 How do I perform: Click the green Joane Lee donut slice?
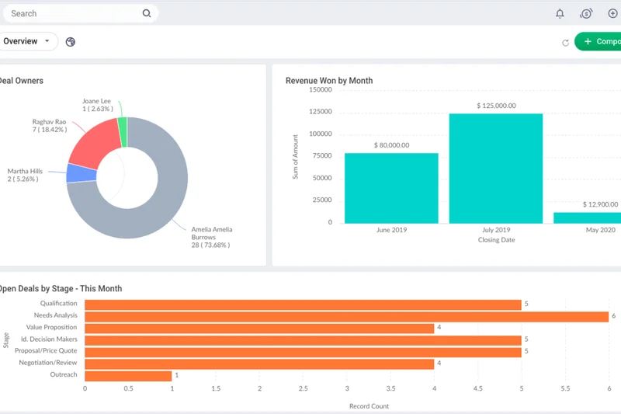point(123,132)
